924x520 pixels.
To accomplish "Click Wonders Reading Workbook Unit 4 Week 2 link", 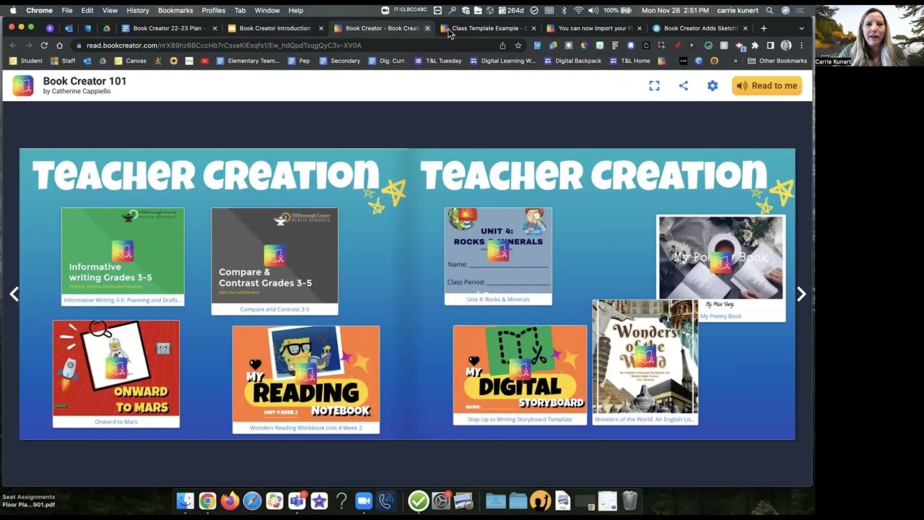I will [306, 428].
